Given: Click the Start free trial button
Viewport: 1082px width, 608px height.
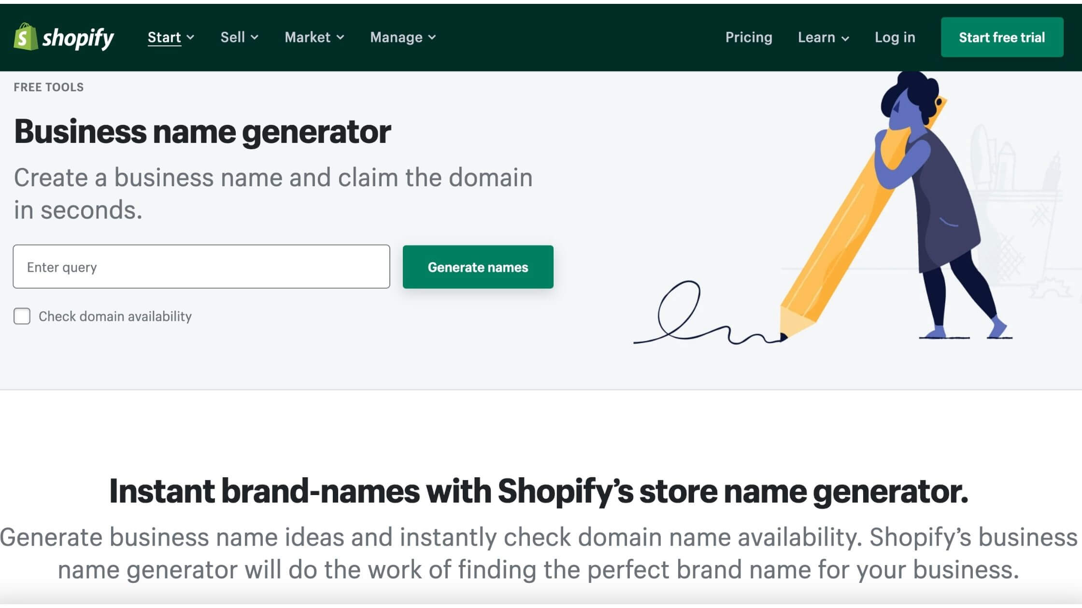Looking at the screenshot, I should (x=1002, y=37).
